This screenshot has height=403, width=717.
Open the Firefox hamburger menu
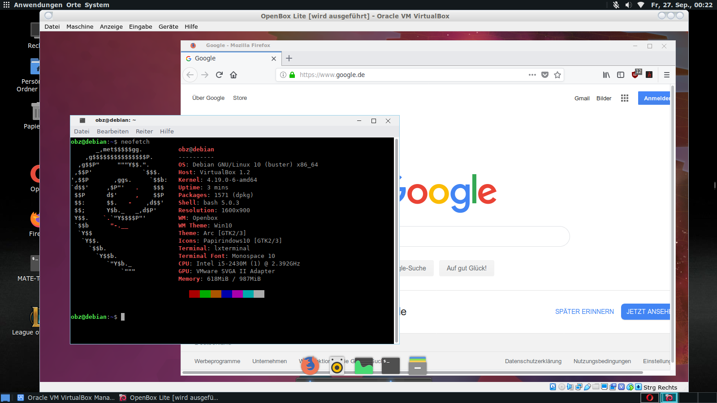[x=667, y=75]
